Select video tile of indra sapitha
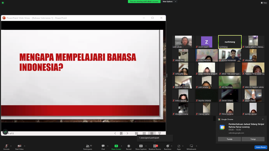This screenshot has height=151, width=269. pos(183,96)
